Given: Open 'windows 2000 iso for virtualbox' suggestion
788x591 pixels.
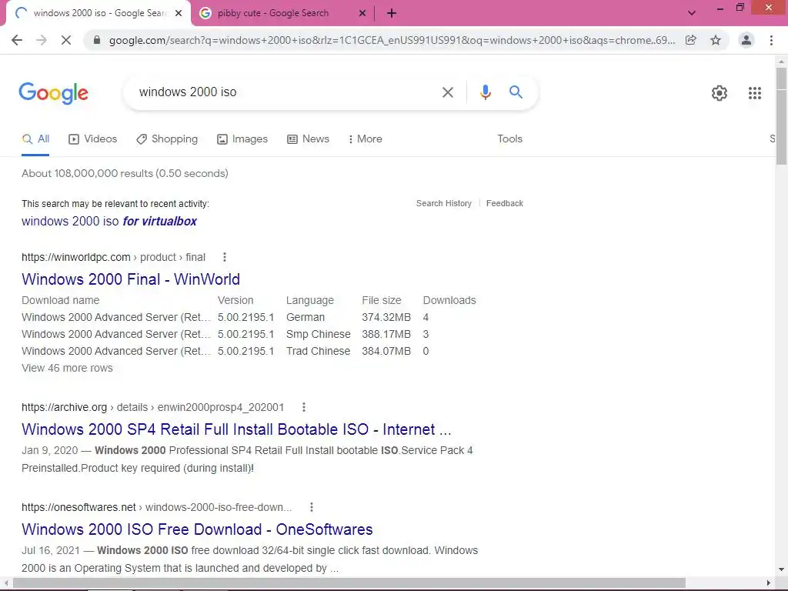Looking at the screenshot, I should pyautogui.click(x=109, y=221).
